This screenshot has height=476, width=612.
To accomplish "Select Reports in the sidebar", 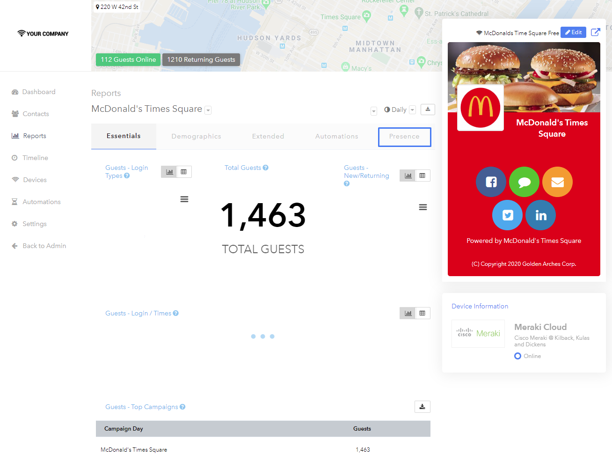I will [x=29, y=136].
